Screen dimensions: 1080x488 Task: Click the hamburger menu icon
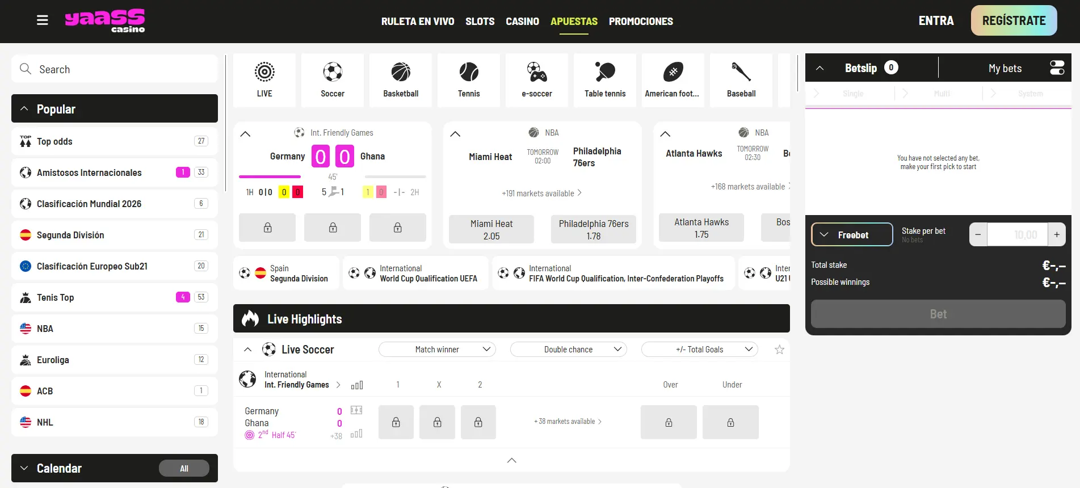point(42,20)
